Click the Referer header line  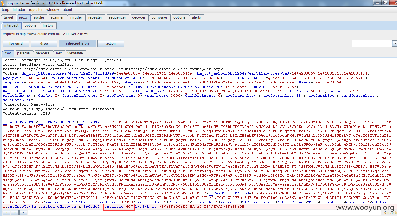[112, 69]
